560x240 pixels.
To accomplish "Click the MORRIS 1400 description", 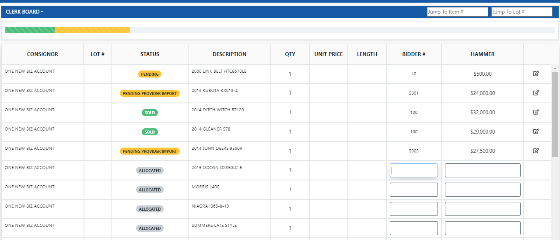I will coord(206,187).
